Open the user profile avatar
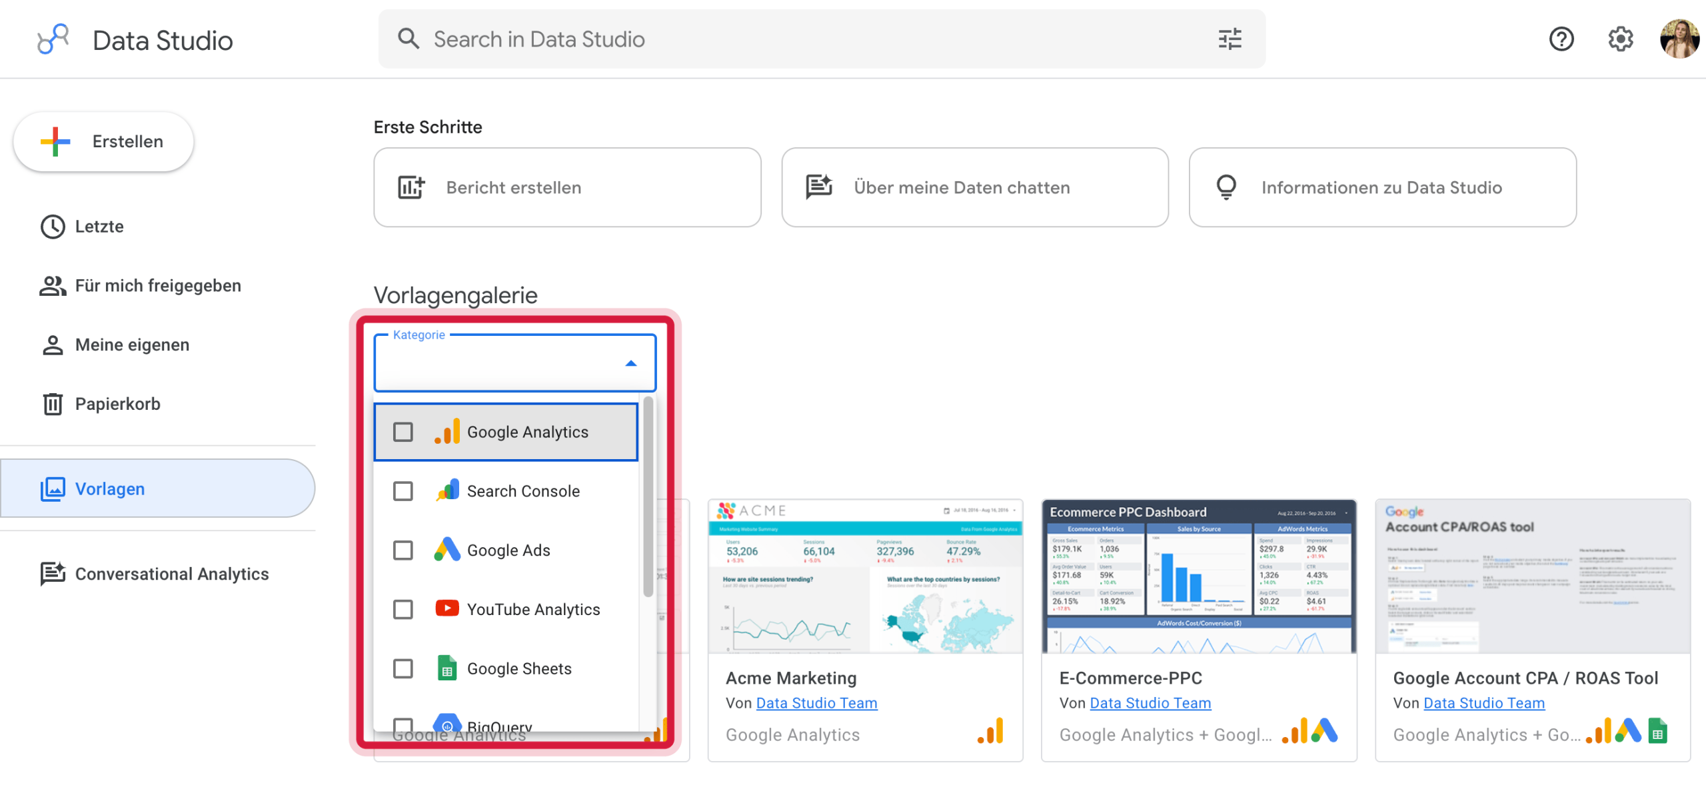The height and width of the screenshot is (795, 1706). pos(1679,39)
